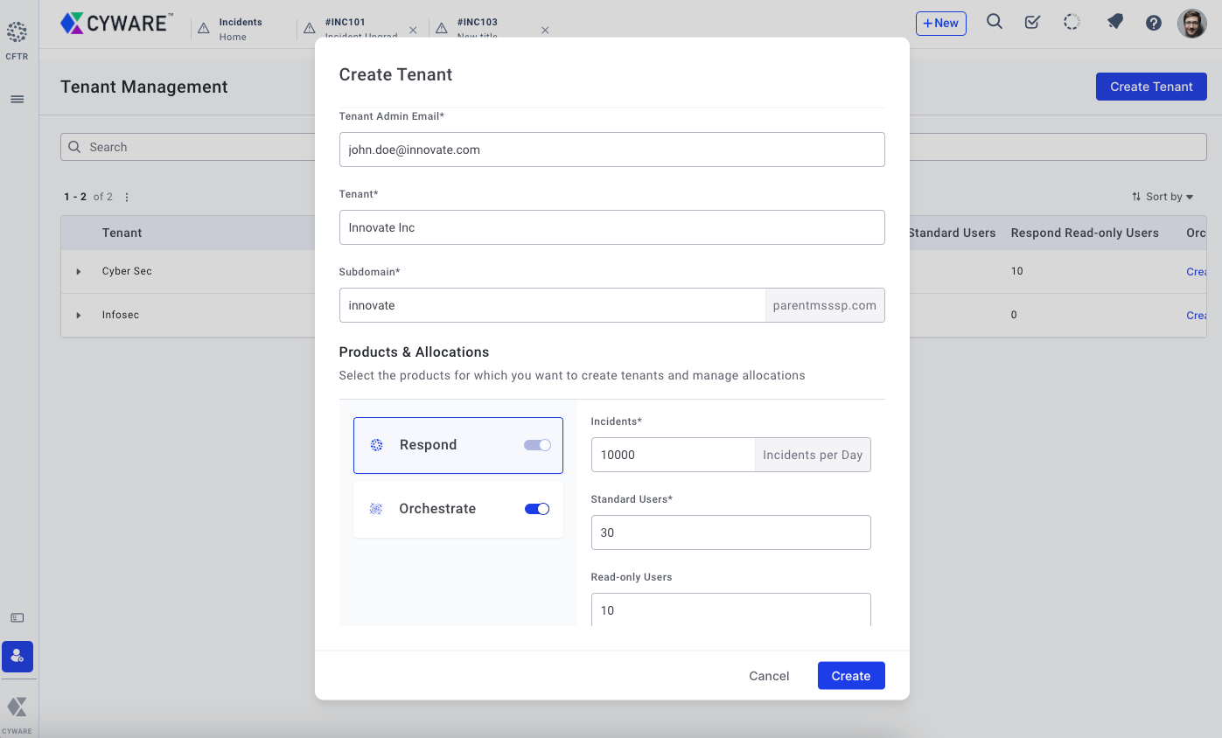Cancel the Create Tenant dialog
Image resolution: width=1222 pixels, height=738 pixels.
pyautogui.click(x=769, y=676)
